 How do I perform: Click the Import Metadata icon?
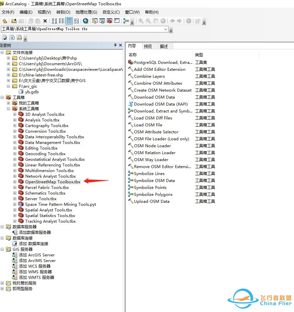19,38
